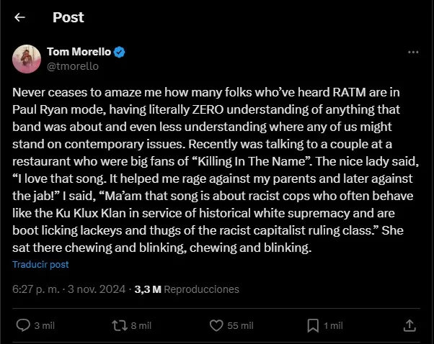
Task: Translate the tweet via Traducir post
Action: click(x=40, y=264)
